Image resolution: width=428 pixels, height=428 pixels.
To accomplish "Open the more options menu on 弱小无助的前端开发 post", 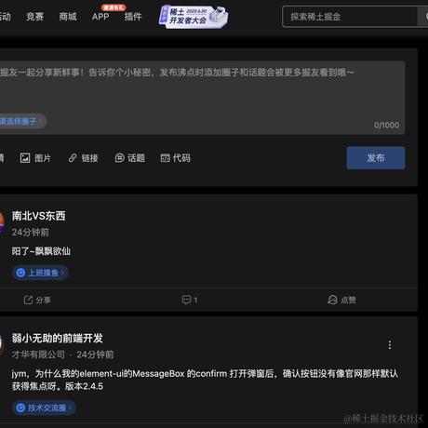I will [x=390, y=345].
